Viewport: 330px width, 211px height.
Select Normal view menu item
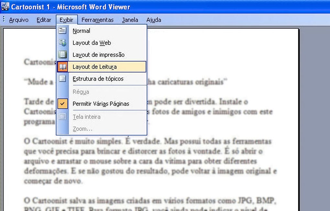(102, 31)
